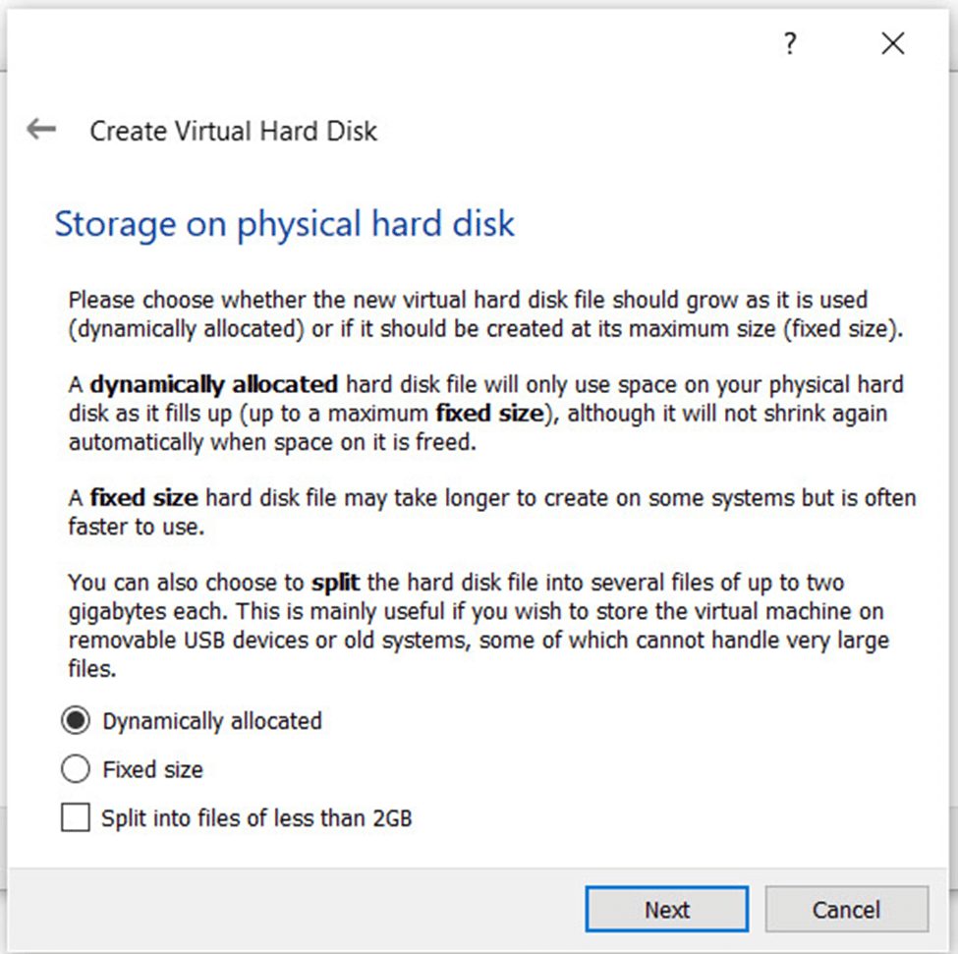Close the Create Virtual Hard Disk dialog
This screenshot has height=954, width=958.
click(892, 43)
